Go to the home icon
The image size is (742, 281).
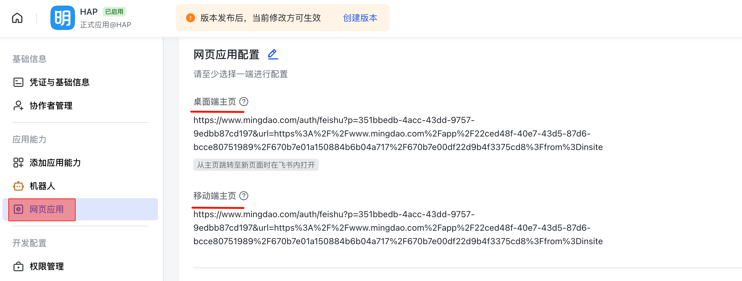tap(17, 18)
